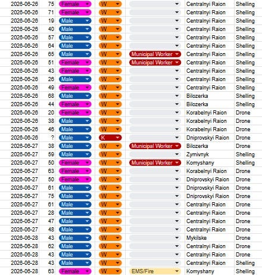
Task: Open the W status dropdown in the age 48 row
Action: [110, 230]
